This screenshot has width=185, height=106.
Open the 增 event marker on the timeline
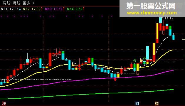click(x=4, y=104)
